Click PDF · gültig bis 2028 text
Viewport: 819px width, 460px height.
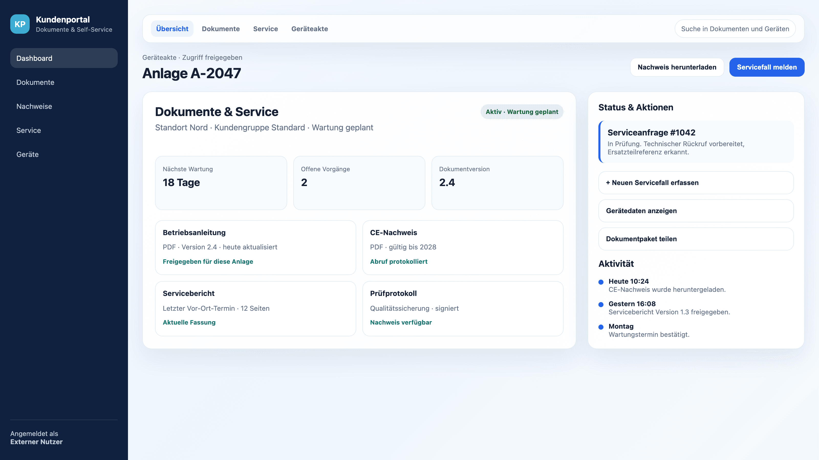403,247
